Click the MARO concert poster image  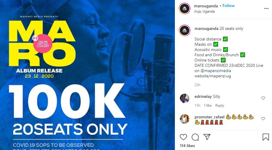pyautogui.click(x=87, y=75)
